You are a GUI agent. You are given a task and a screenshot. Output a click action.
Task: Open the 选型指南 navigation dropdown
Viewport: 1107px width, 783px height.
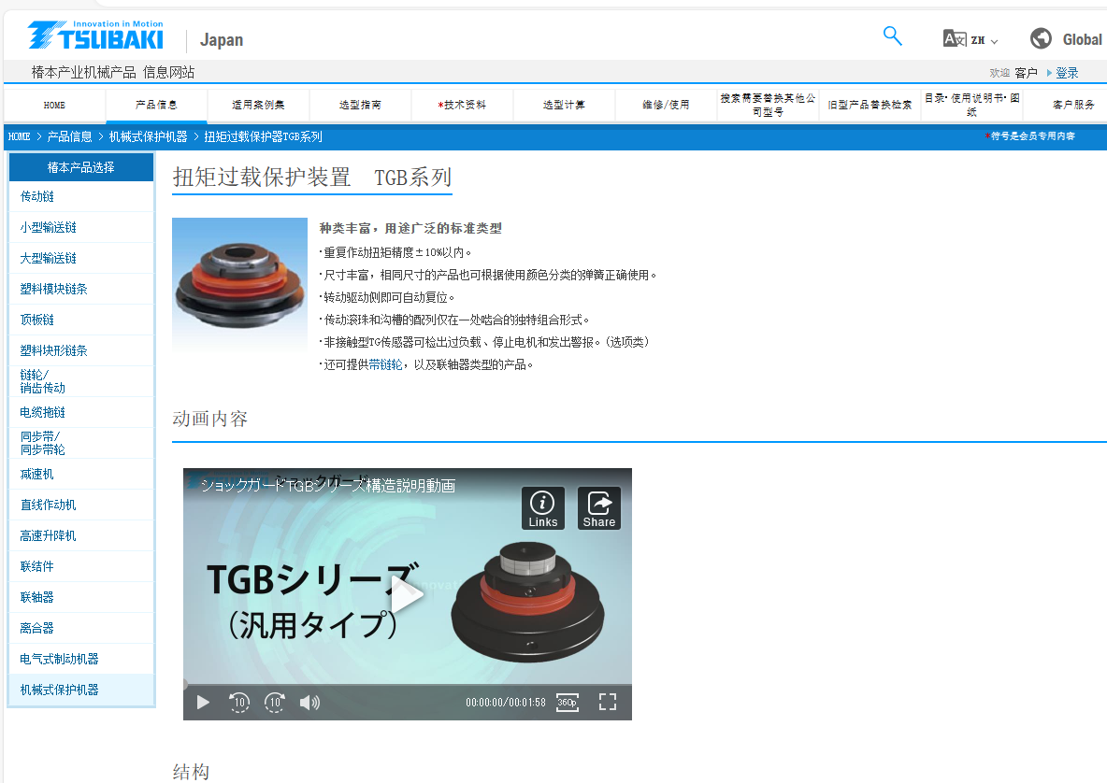[x=360, y=104]
